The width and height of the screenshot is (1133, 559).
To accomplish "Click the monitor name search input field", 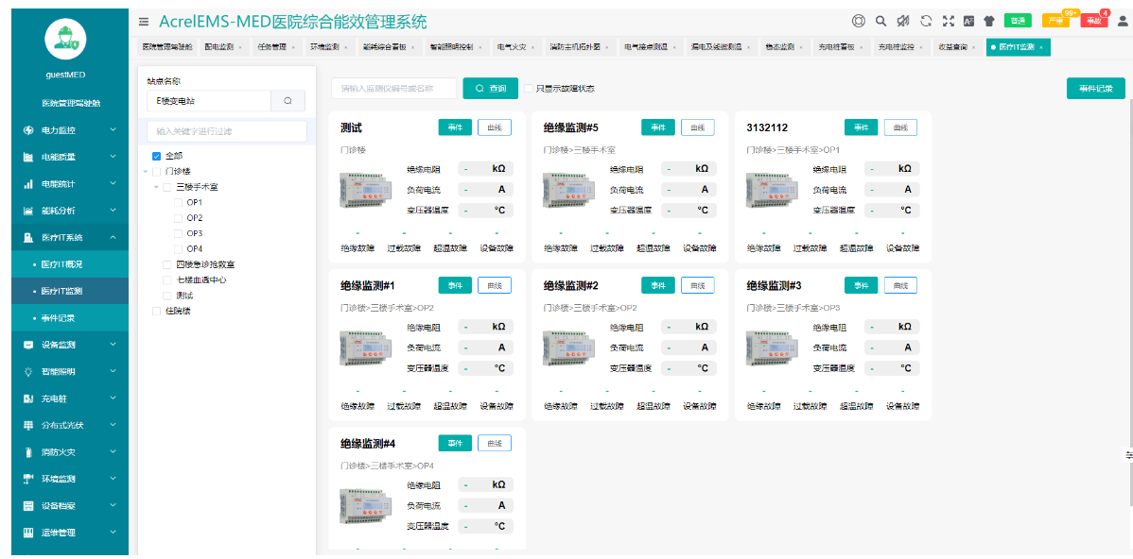I will tap(392, 89).
